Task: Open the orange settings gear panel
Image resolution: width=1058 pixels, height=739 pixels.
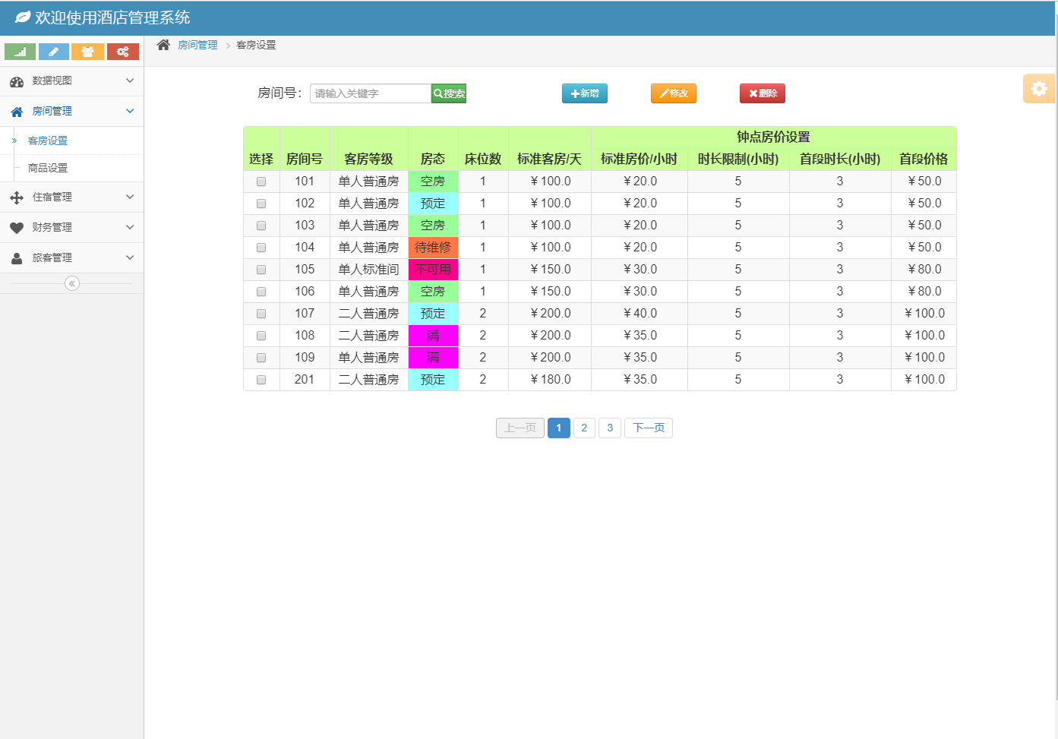Action: click(1038, 89)
